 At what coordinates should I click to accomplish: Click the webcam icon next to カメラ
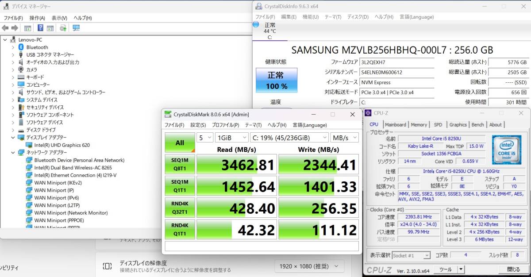(21, 69)
